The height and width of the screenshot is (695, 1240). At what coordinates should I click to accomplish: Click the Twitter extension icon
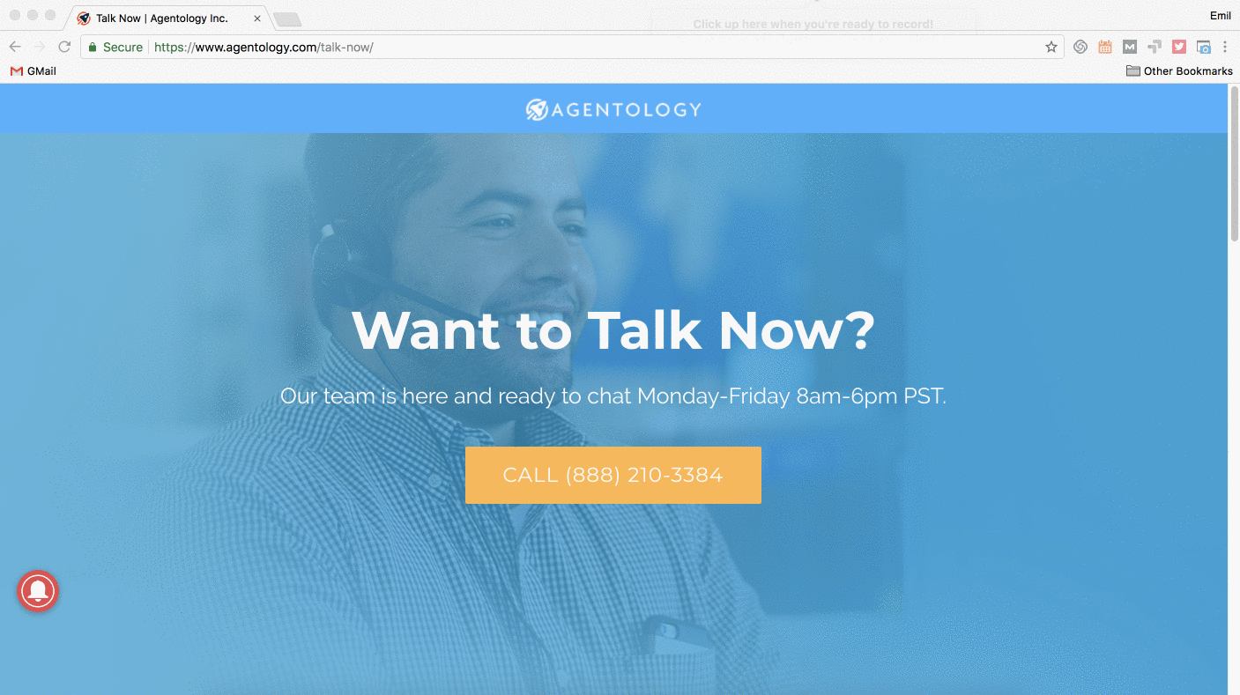tap(1179, 48)
